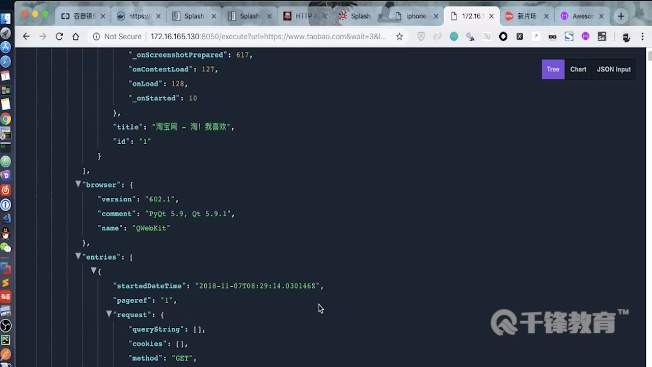The width and height of the screenshot is (652, 367).
Task: Collapse the "request" JSON node
Action: 109,314
